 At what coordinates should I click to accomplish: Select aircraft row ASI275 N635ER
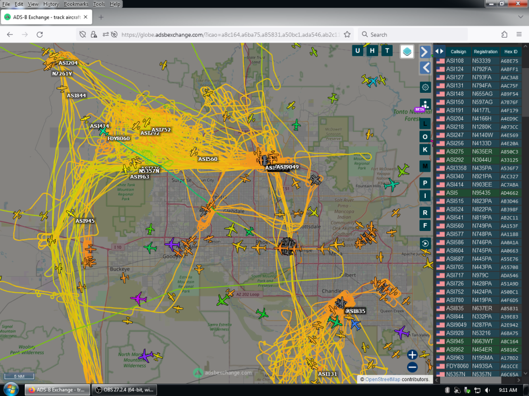478,152
